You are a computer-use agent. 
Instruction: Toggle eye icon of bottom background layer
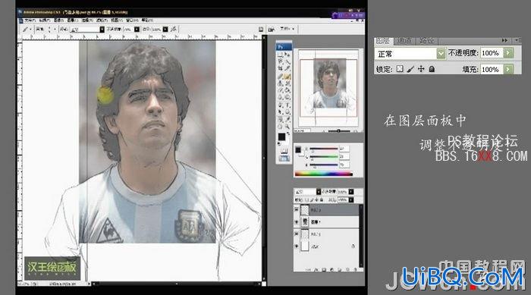coord(297,246)
